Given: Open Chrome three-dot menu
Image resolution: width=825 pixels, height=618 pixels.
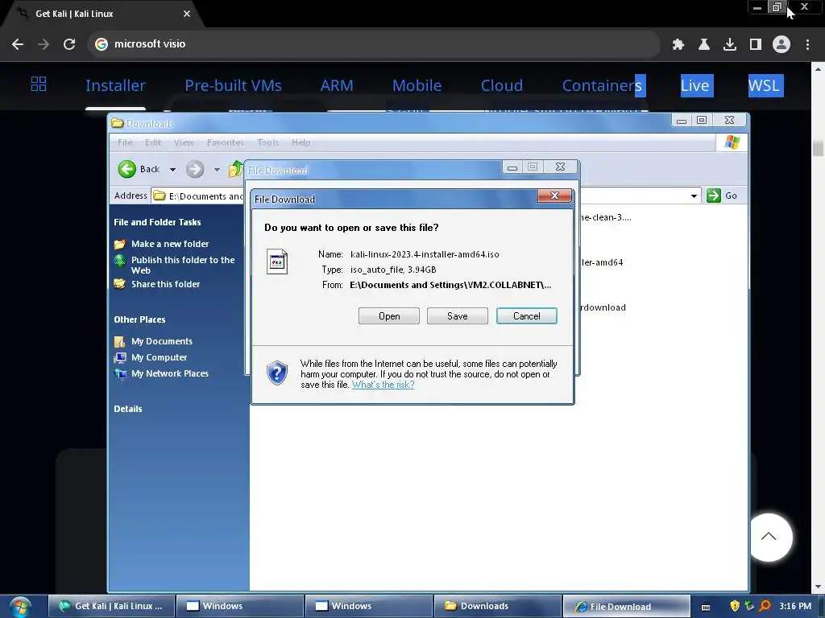Looking at the screenshot, I should pyautogui.click(x=807, y=44).
